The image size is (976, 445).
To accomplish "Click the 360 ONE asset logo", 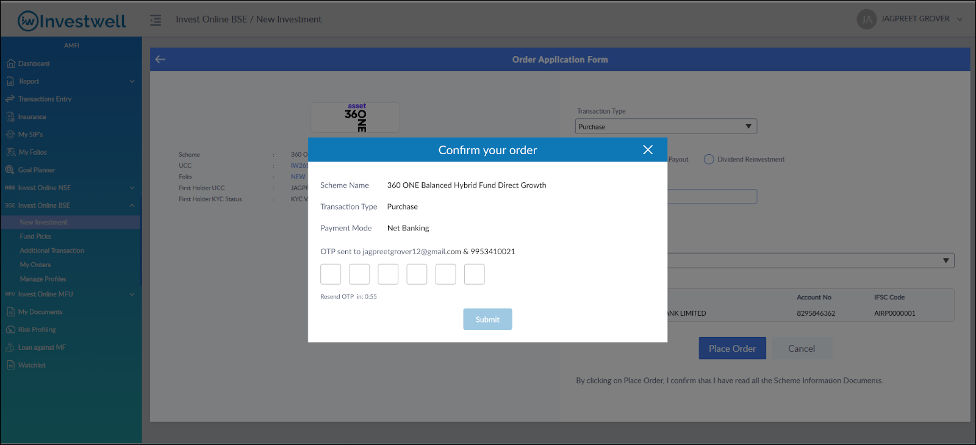I will tap(356, 118).
